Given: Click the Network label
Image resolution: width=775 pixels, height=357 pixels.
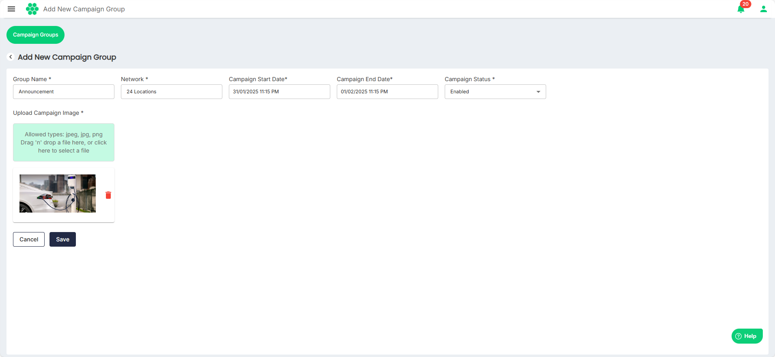Looking at the screenshot, I should click(x=134, y=79).
